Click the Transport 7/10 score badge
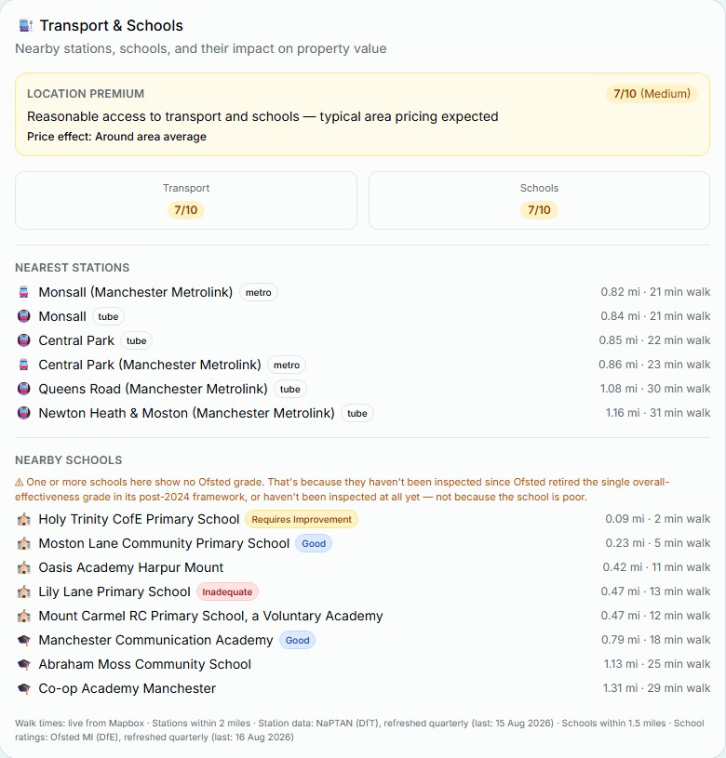Viewport: 726px width, 758px height. [186, 210]
